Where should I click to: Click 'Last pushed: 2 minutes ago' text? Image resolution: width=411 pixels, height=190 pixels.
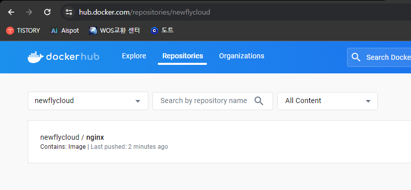129,147
